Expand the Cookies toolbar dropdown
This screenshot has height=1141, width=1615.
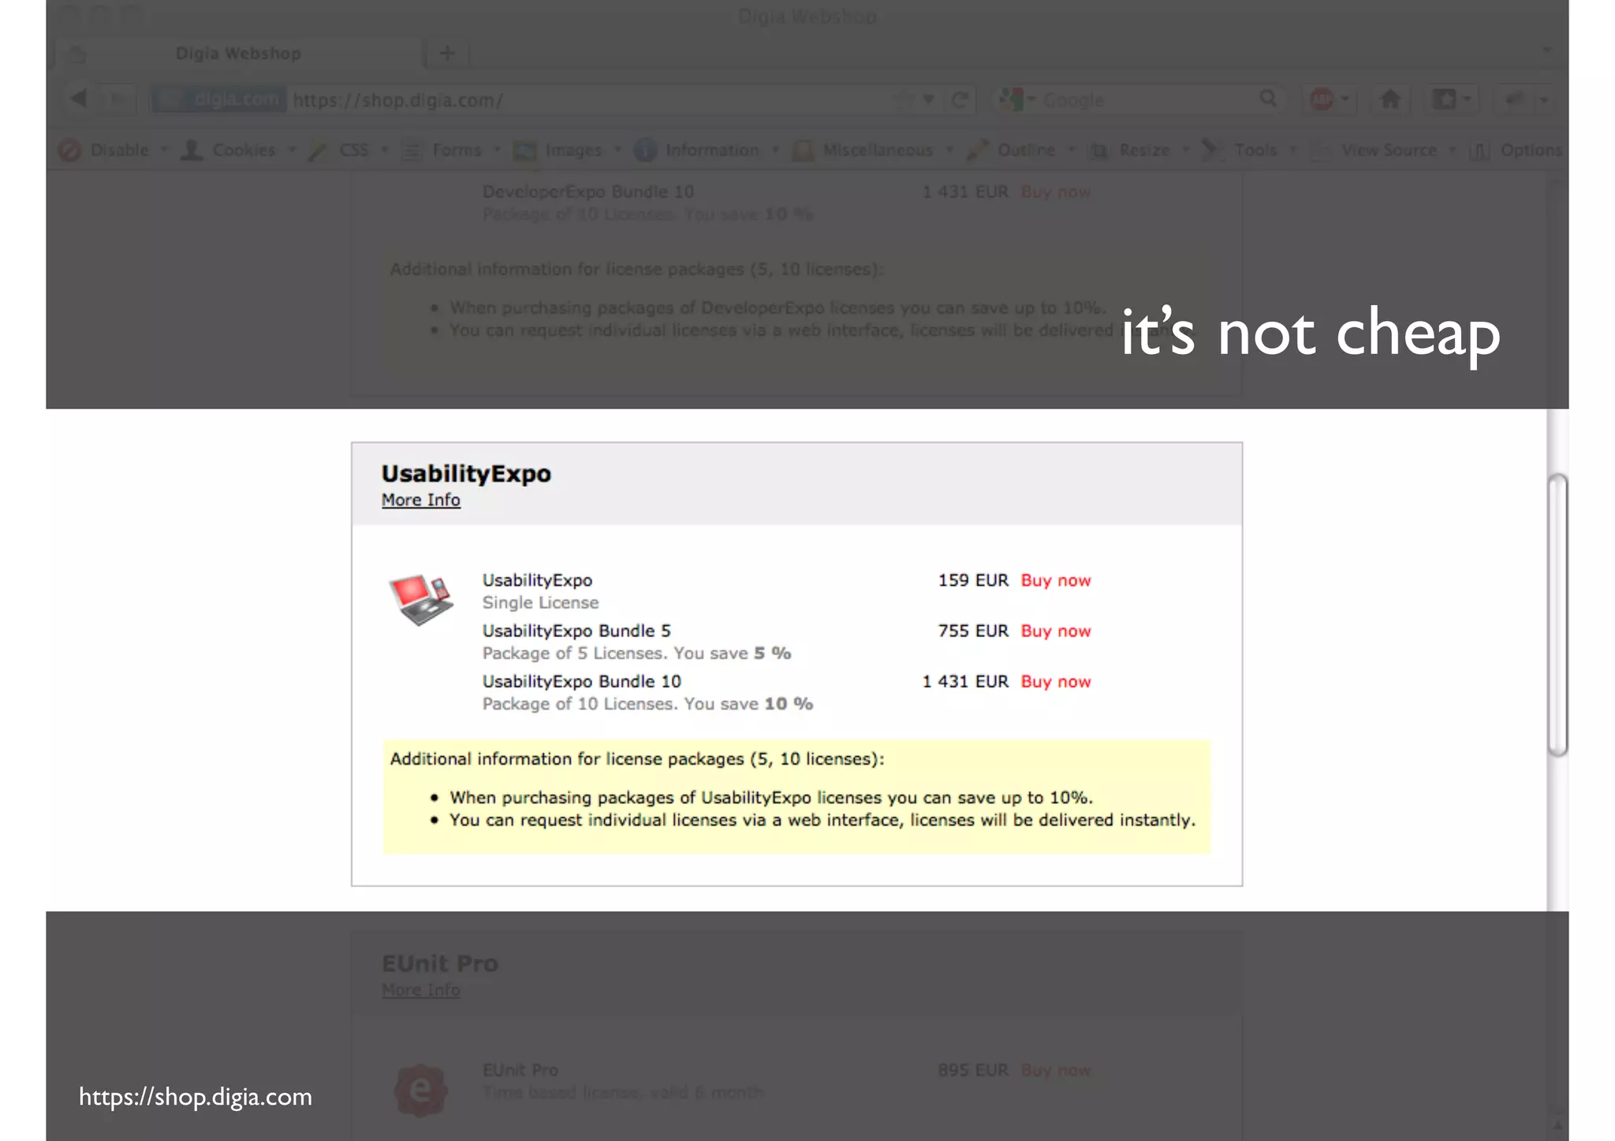pos(243,150)
